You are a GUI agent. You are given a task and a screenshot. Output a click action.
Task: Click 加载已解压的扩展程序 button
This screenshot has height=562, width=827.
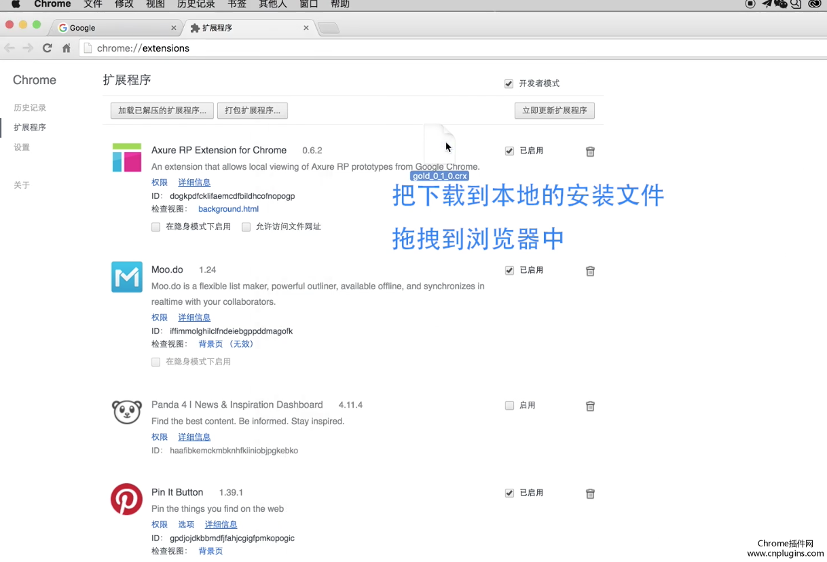(162, 111)
